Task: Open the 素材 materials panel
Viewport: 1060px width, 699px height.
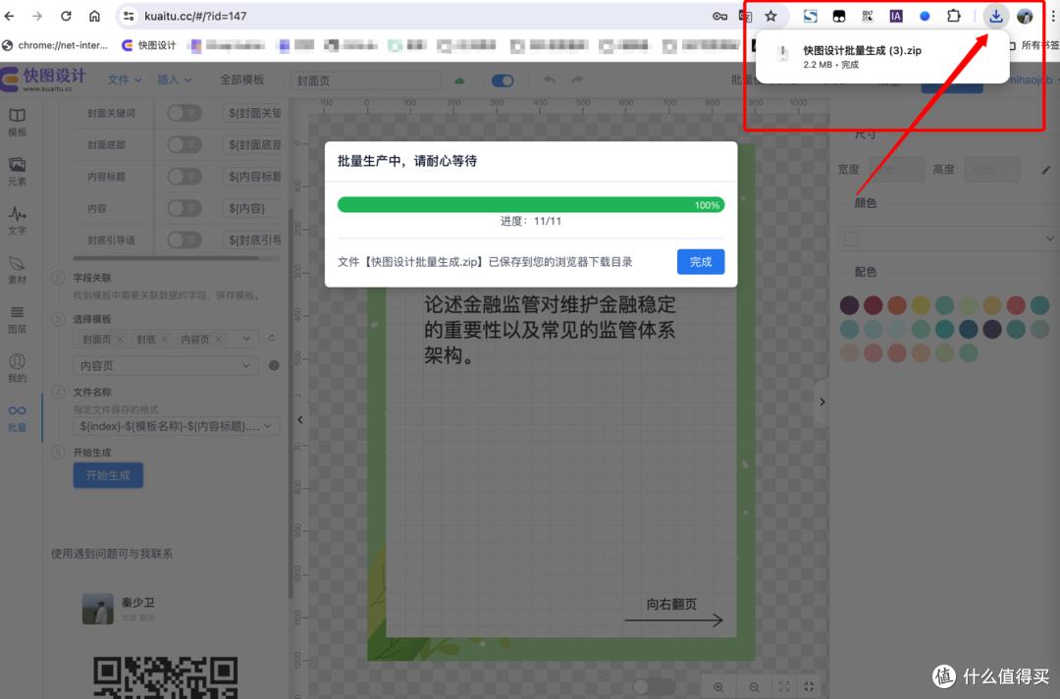Action: (18, 270)
